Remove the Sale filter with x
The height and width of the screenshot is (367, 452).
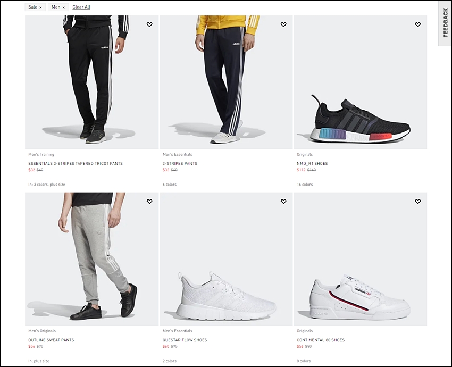point(40,7)
